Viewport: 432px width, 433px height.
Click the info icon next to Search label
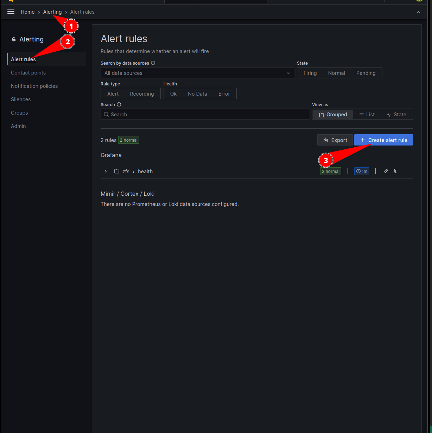click(x=119, y=105)
